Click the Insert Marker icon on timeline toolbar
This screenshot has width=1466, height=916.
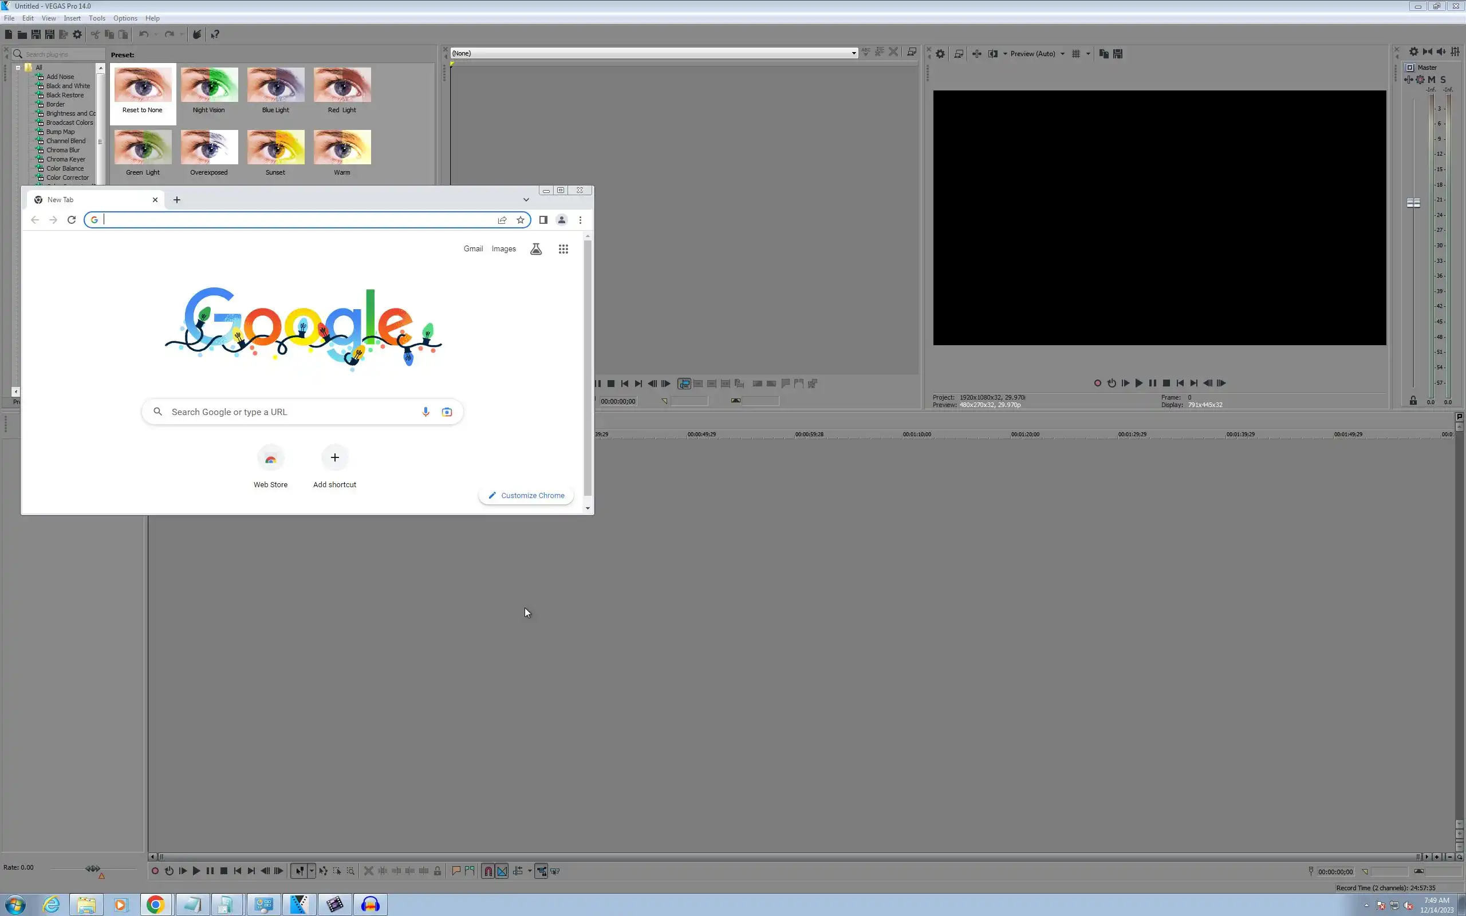(x=456, y=871)
